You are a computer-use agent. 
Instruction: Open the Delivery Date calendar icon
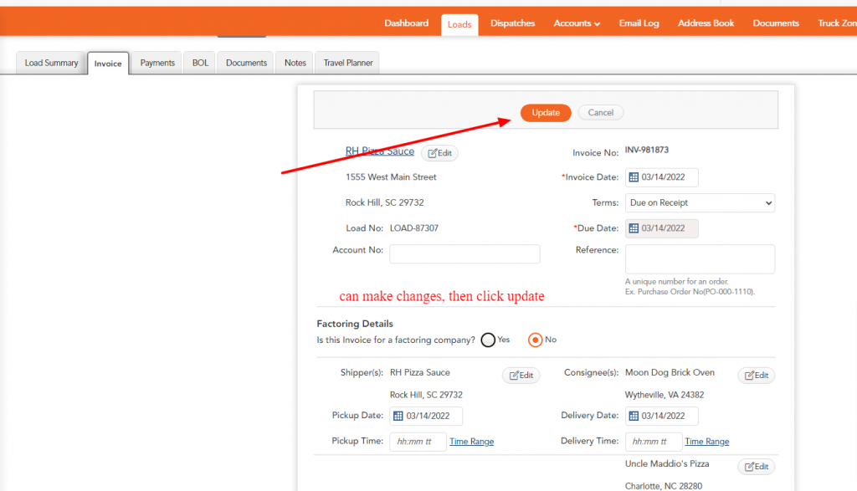(x=634, y=416)
